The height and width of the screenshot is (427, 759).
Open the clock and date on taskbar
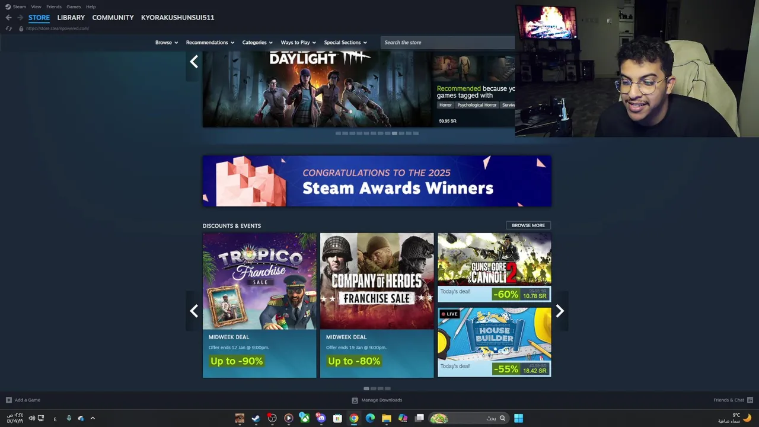(15, 418)
